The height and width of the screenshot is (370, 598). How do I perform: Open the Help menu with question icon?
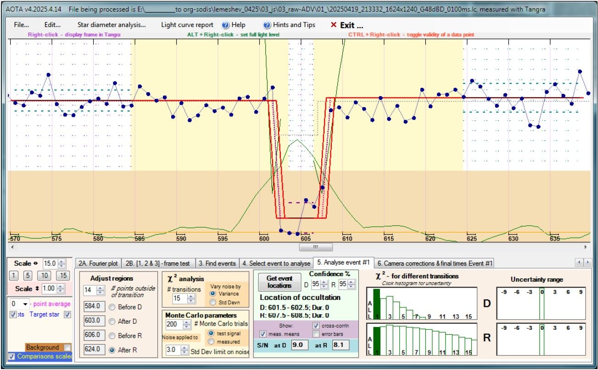(x=234, y=25)
